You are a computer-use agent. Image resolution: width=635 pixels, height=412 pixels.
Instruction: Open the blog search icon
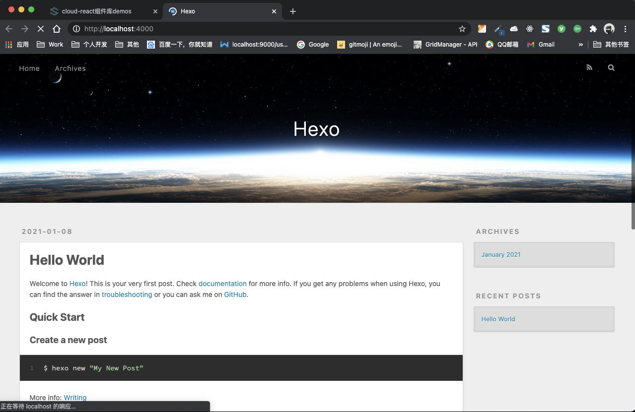point(611,68)
